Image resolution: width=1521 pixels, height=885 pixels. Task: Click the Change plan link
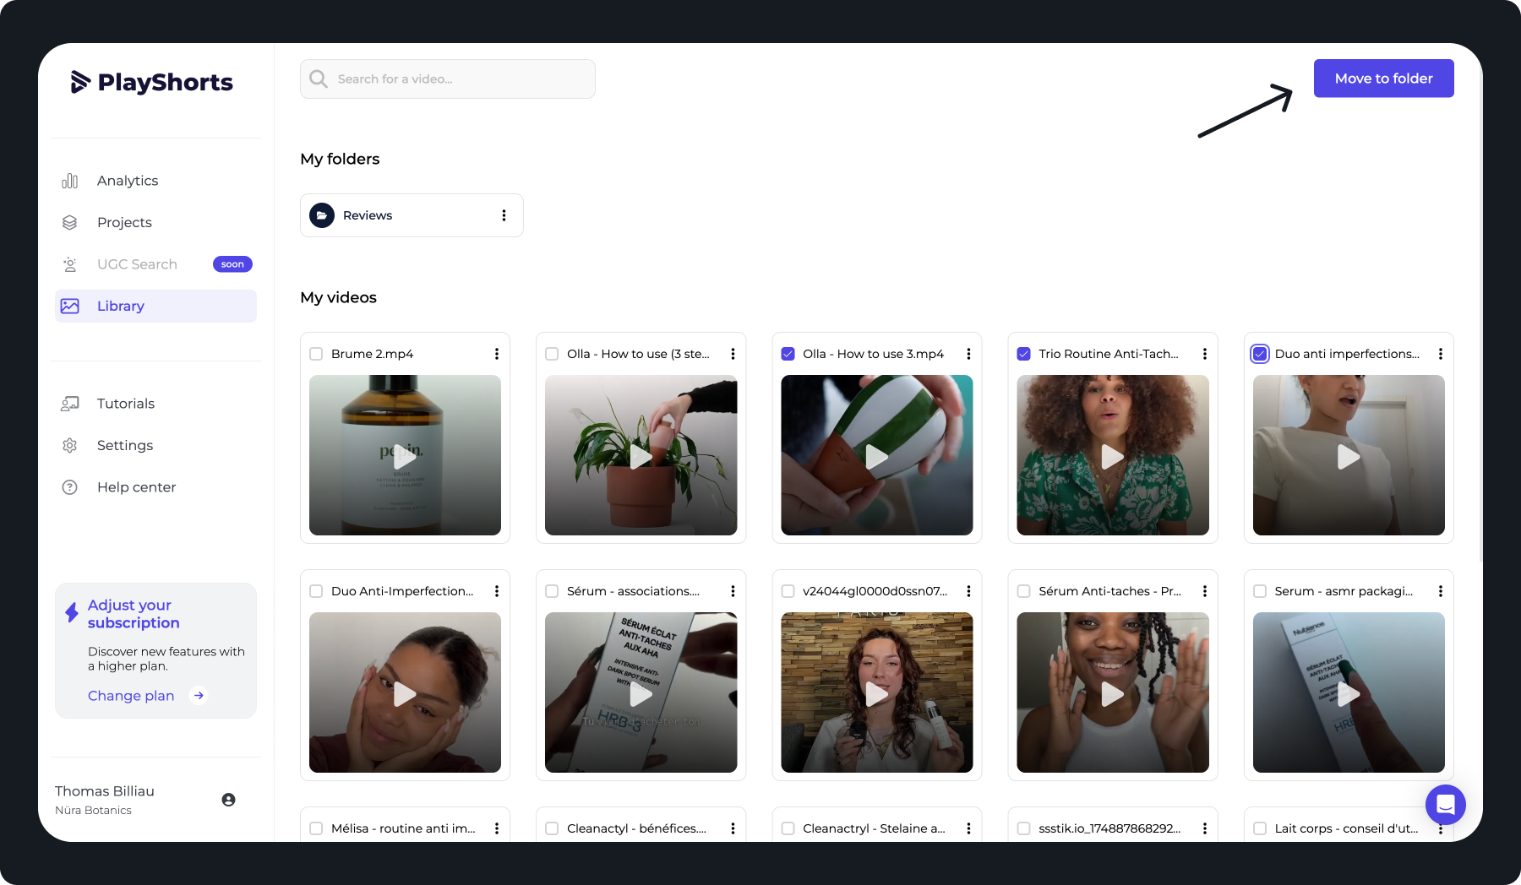point(131,696)
